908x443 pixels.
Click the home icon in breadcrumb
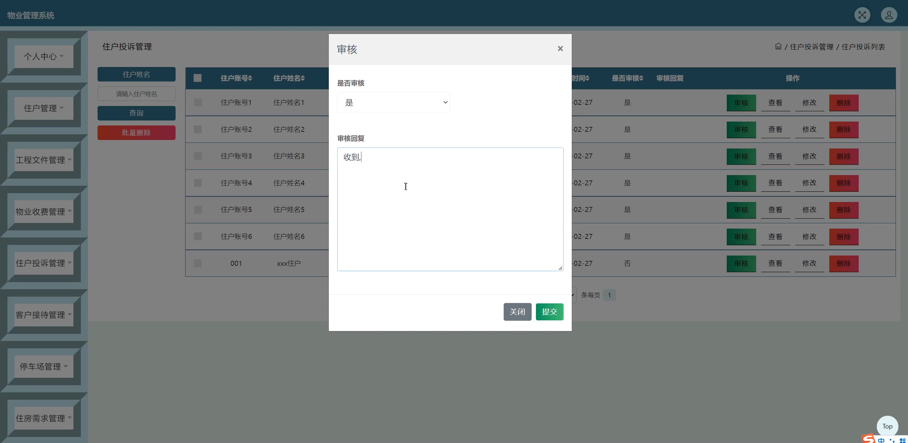coord(778,46)
